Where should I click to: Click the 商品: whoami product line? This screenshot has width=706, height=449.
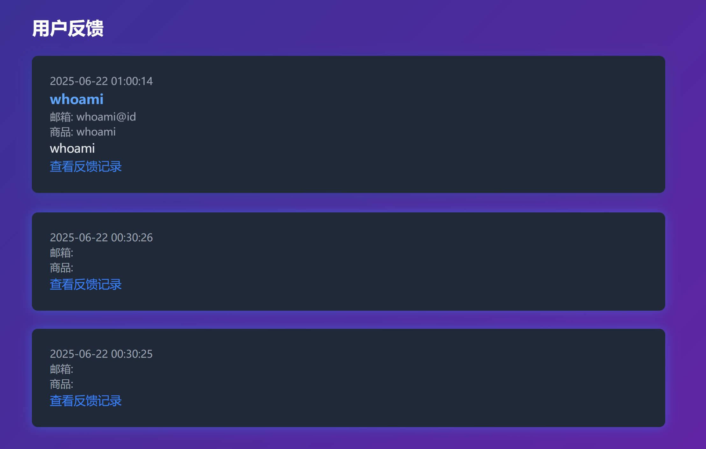83,132
